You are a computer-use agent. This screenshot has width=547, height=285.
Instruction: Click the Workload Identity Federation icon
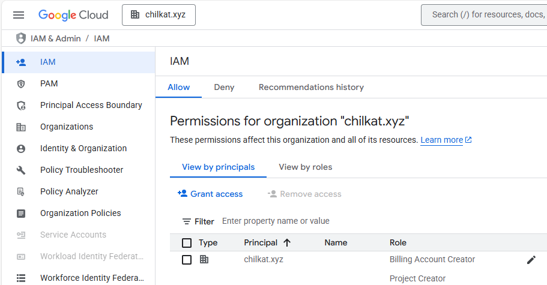coord(21,257)
